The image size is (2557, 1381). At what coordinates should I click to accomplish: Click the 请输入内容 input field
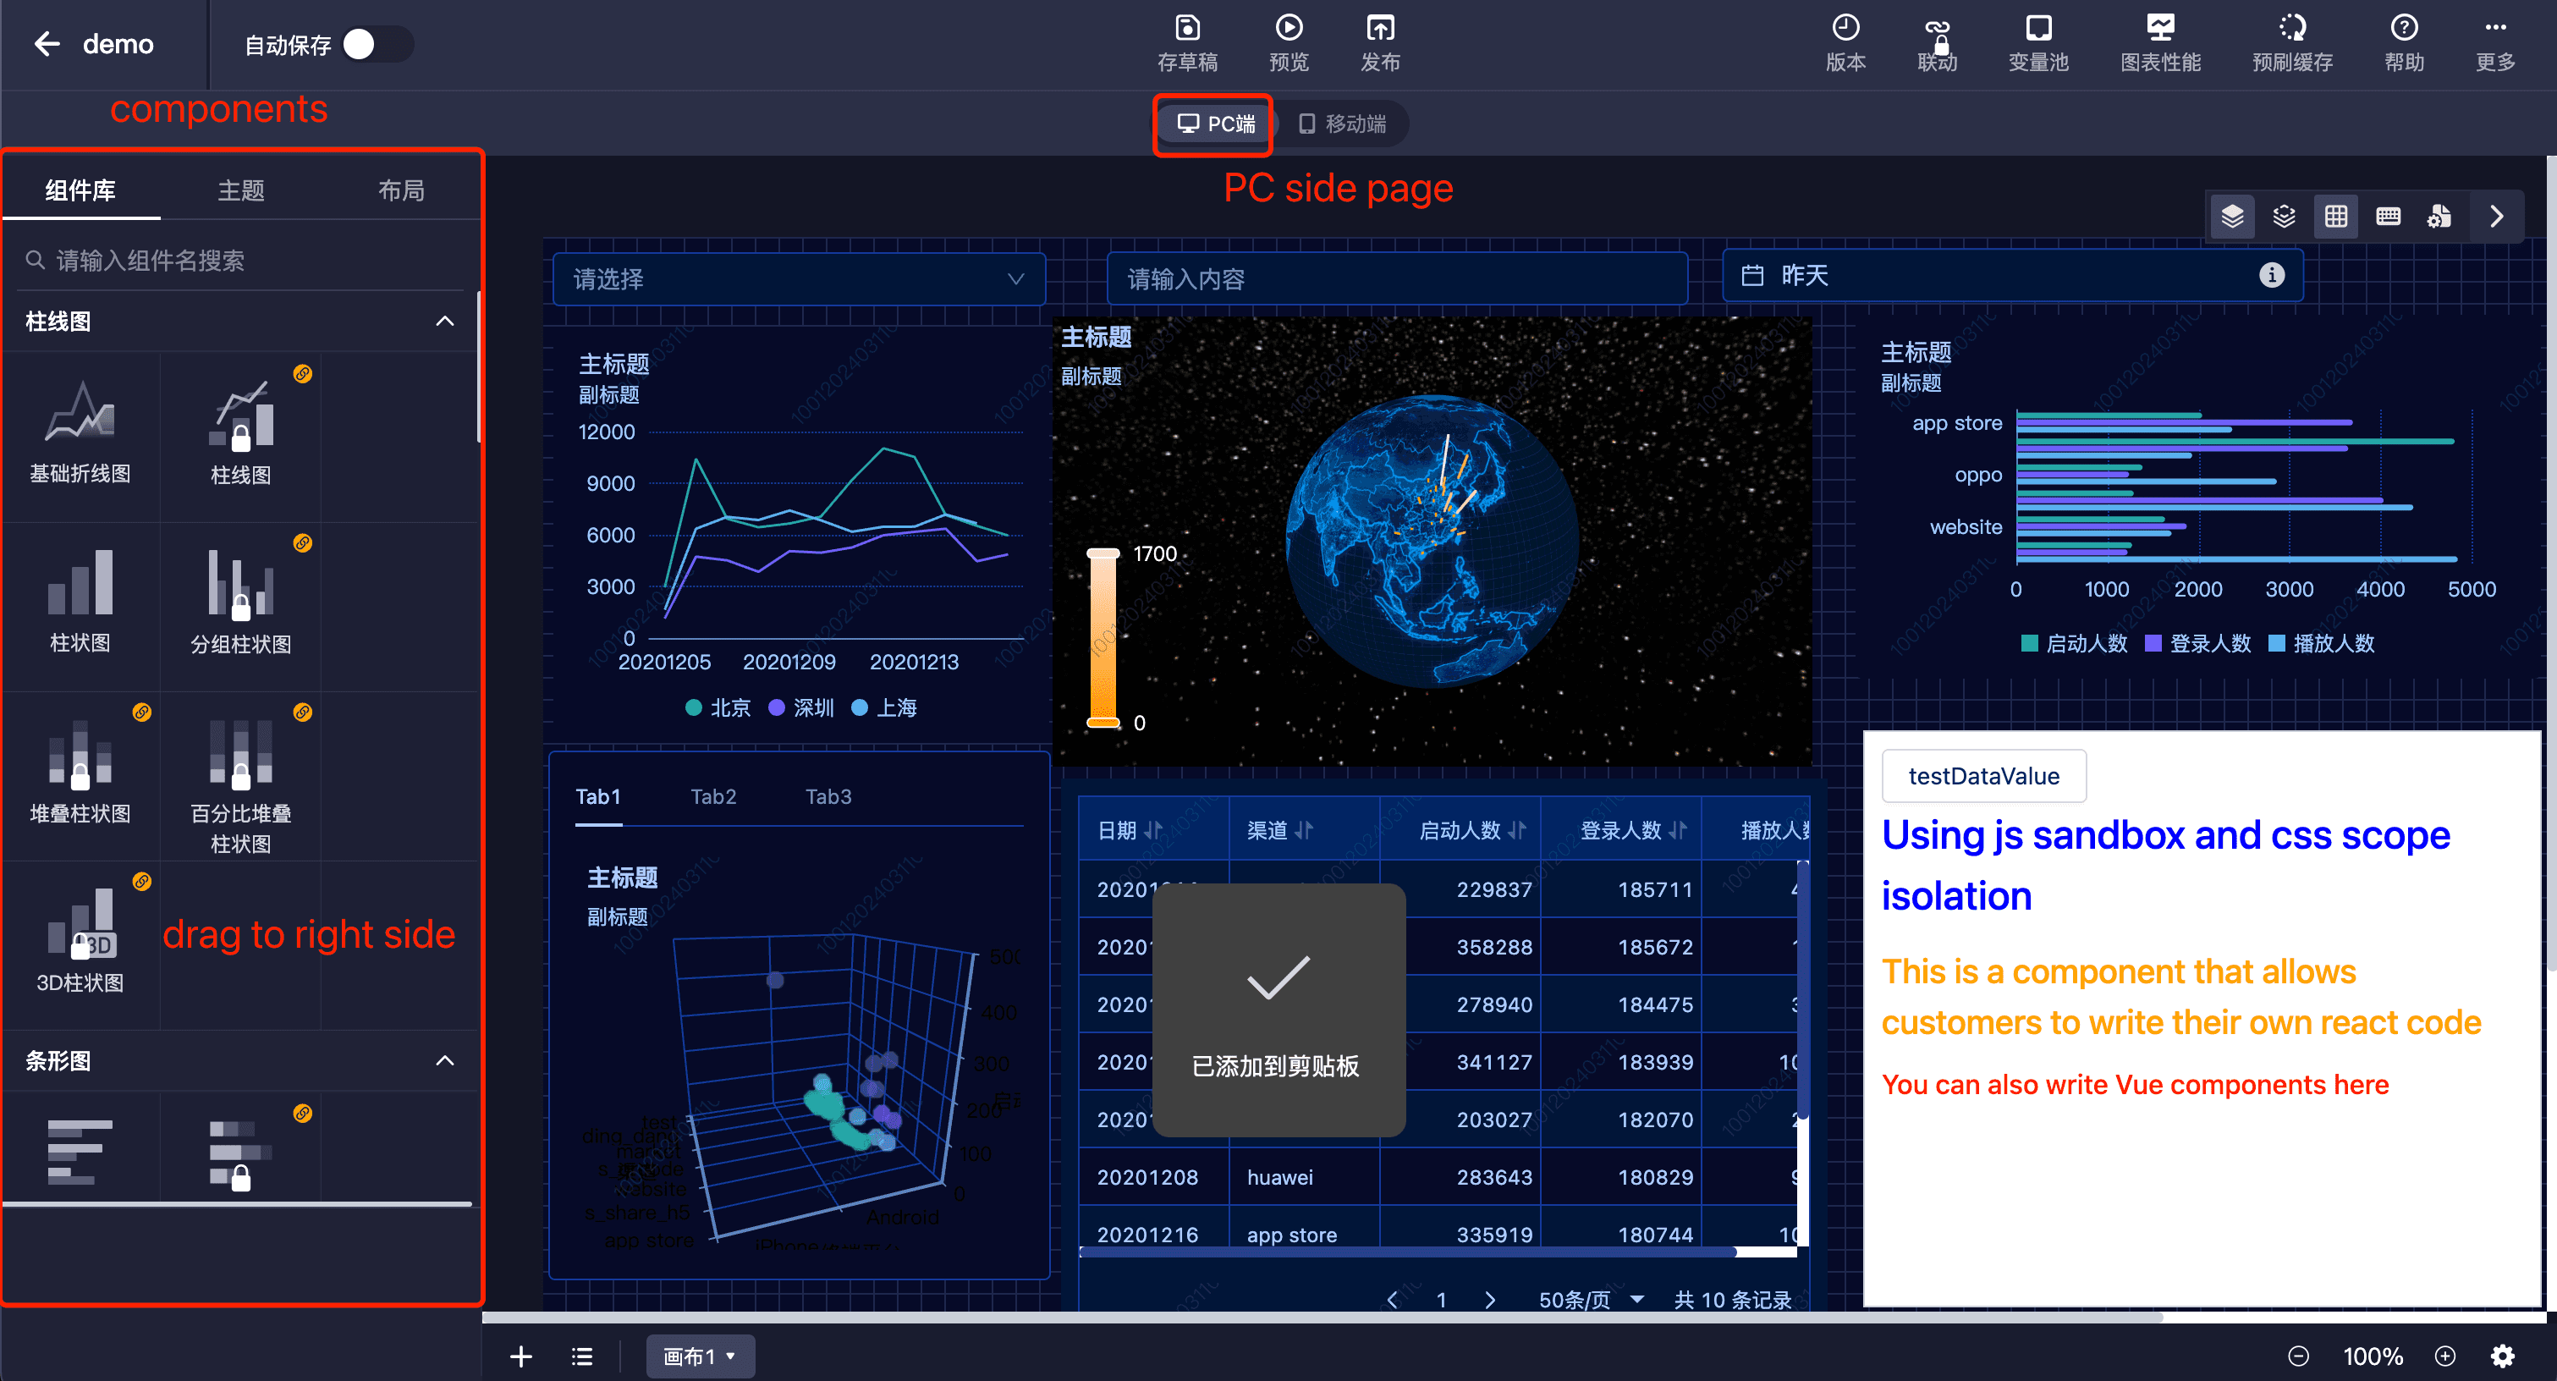(x=1397, y=279)
